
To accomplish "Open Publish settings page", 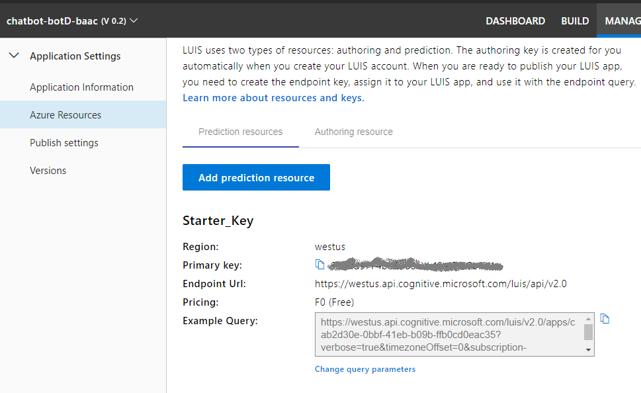I will pos(64,143).
